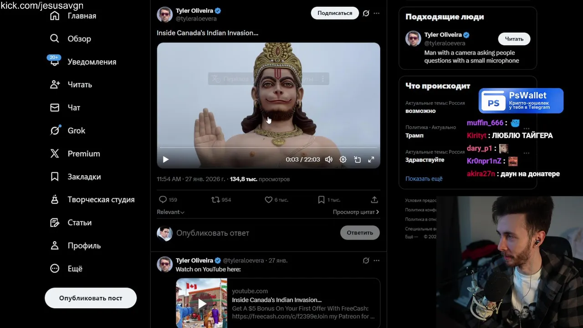Click Tyler Oliveira name in Подходящие люди
Viewport: 583px width, 328px height.
(443, 35)
